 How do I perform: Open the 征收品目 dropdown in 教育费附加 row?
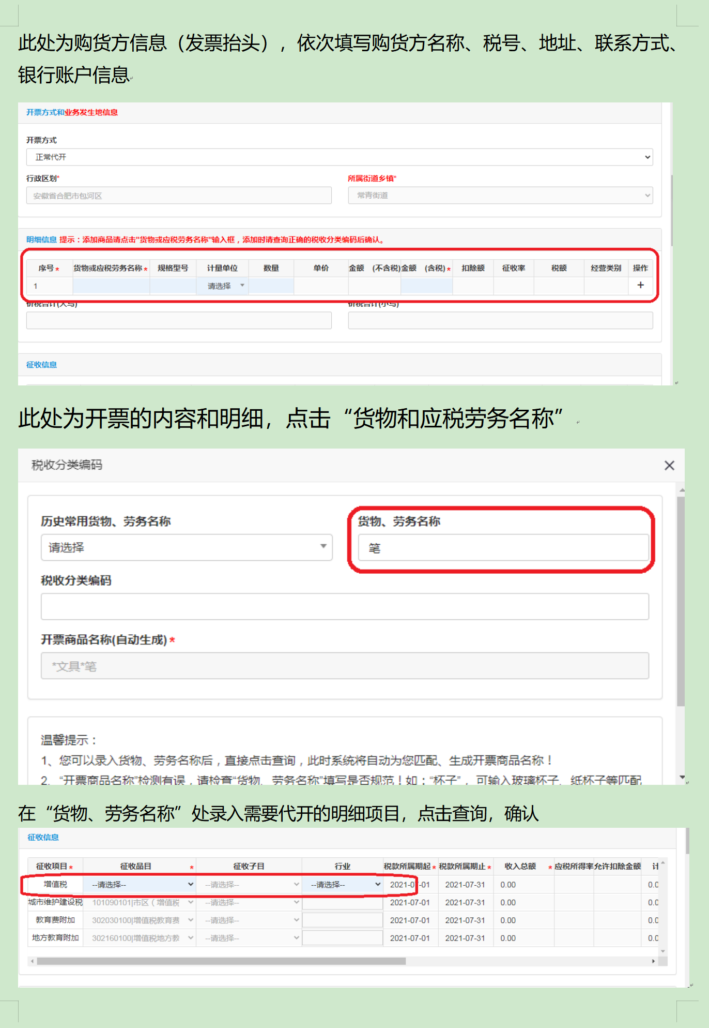(140, 920)
